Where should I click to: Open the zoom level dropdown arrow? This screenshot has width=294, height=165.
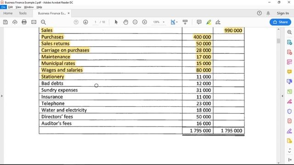click(x=164, y=22)
